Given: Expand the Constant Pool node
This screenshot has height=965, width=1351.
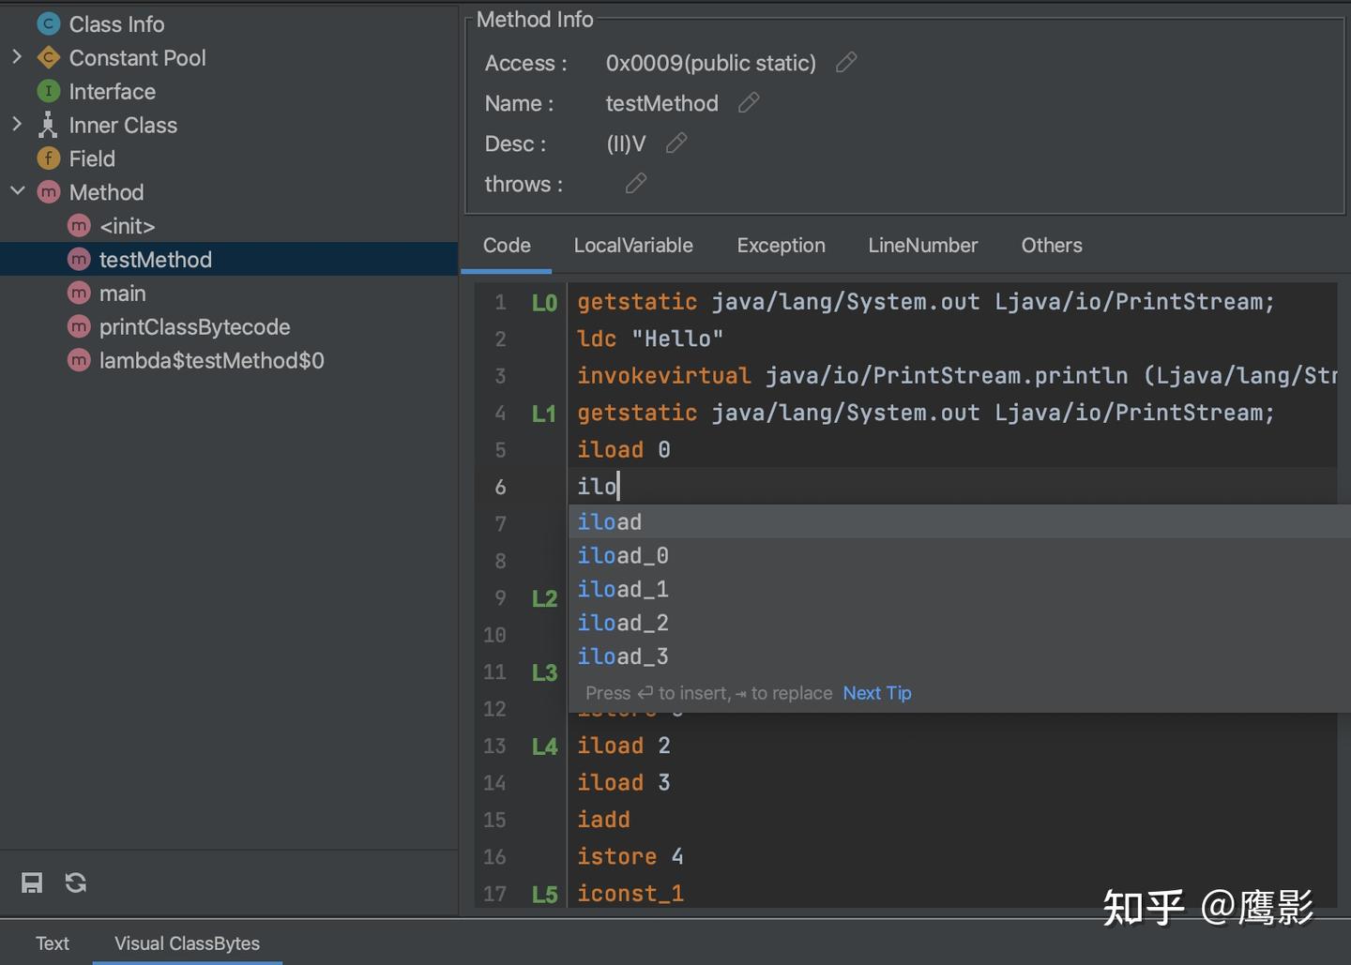Looking at the screenshot, I should [x=17, y=58].
